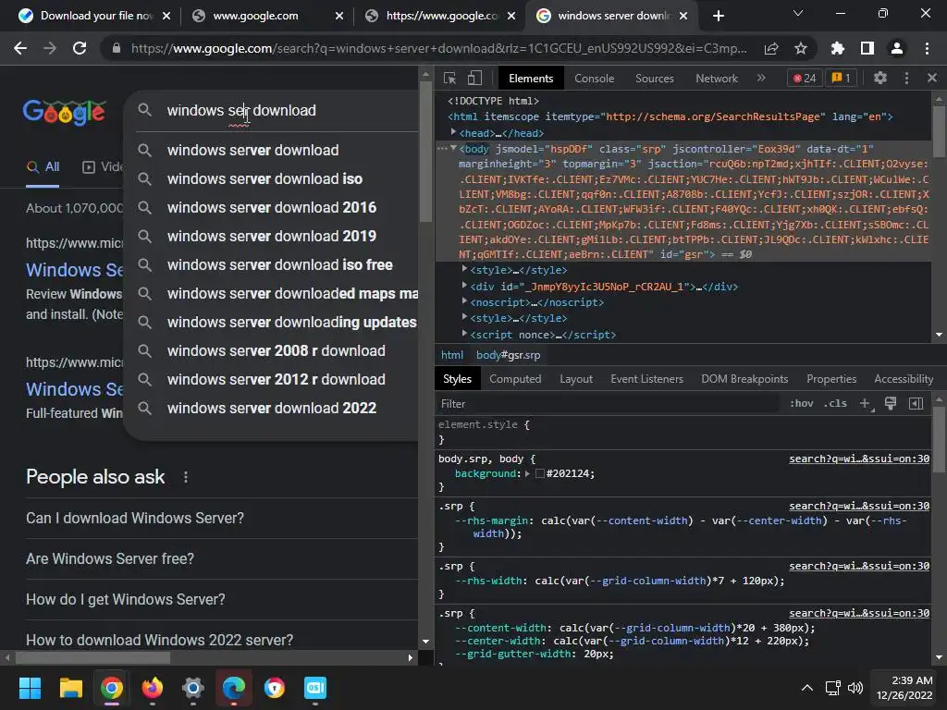The image size is (947, 710).
Task: Choose suggestion windows server download 2016
Action: [x=270, y=208]
